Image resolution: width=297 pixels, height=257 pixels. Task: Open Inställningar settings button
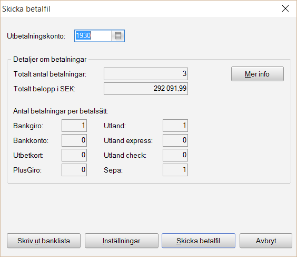tap(122, 241)
